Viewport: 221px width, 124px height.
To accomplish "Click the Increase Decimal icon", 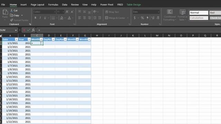I will click(153, 18).
